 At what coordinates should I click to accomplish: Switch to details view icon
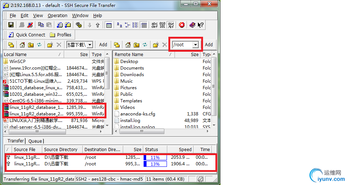tap(144, 25)
